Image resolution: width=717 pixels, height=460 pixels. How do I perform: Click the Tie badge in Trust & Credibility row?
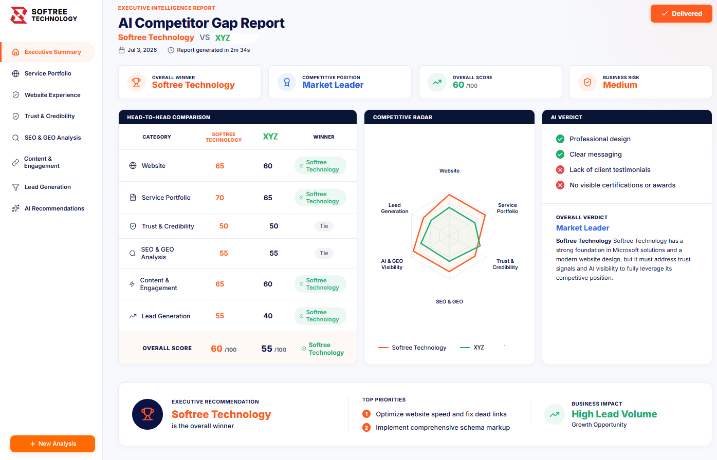coord(324,226)
